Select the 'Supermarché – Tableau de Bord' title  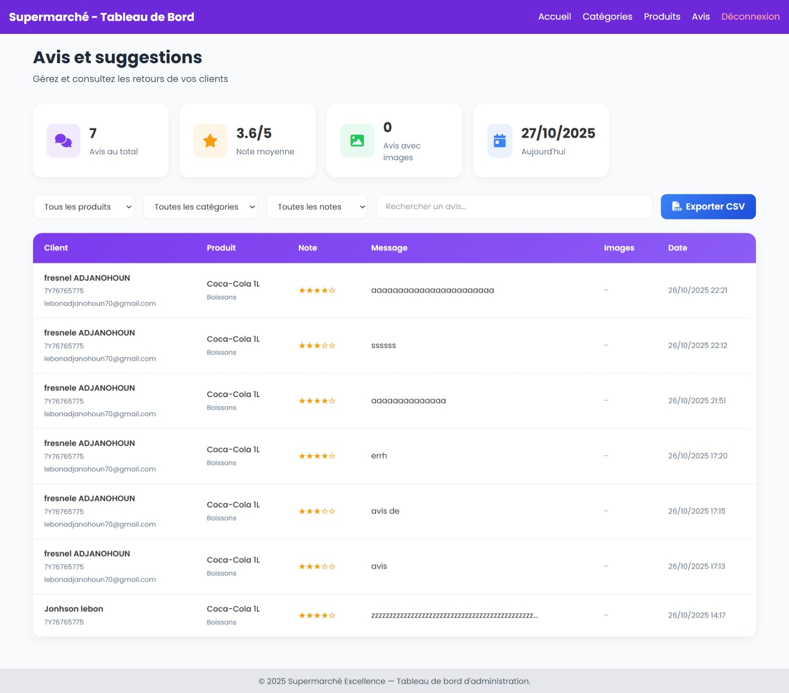(102, 17)
